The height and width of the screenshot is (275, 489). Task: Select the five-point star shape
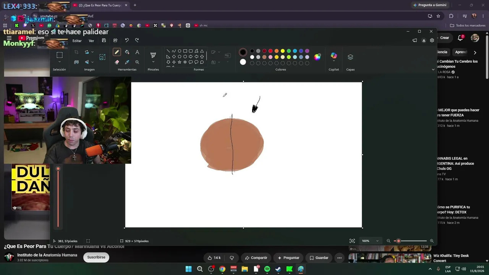coord(180,62)
